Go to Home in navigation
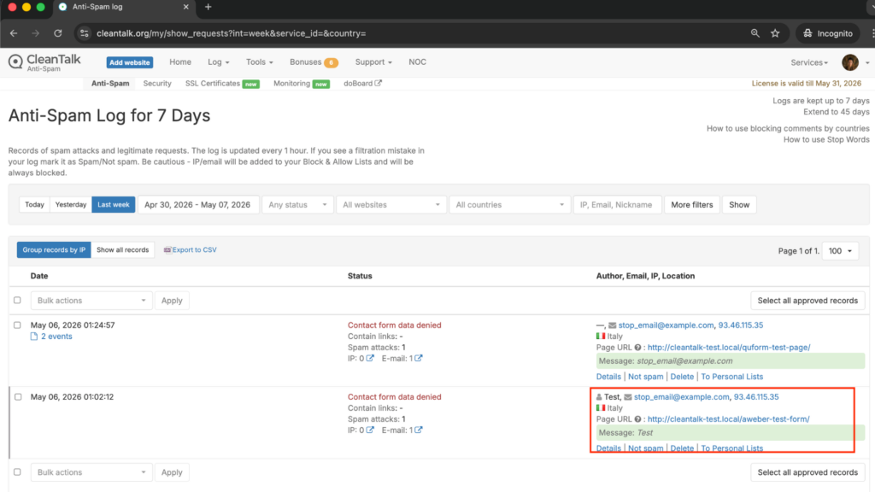 [x=180, y=61]
